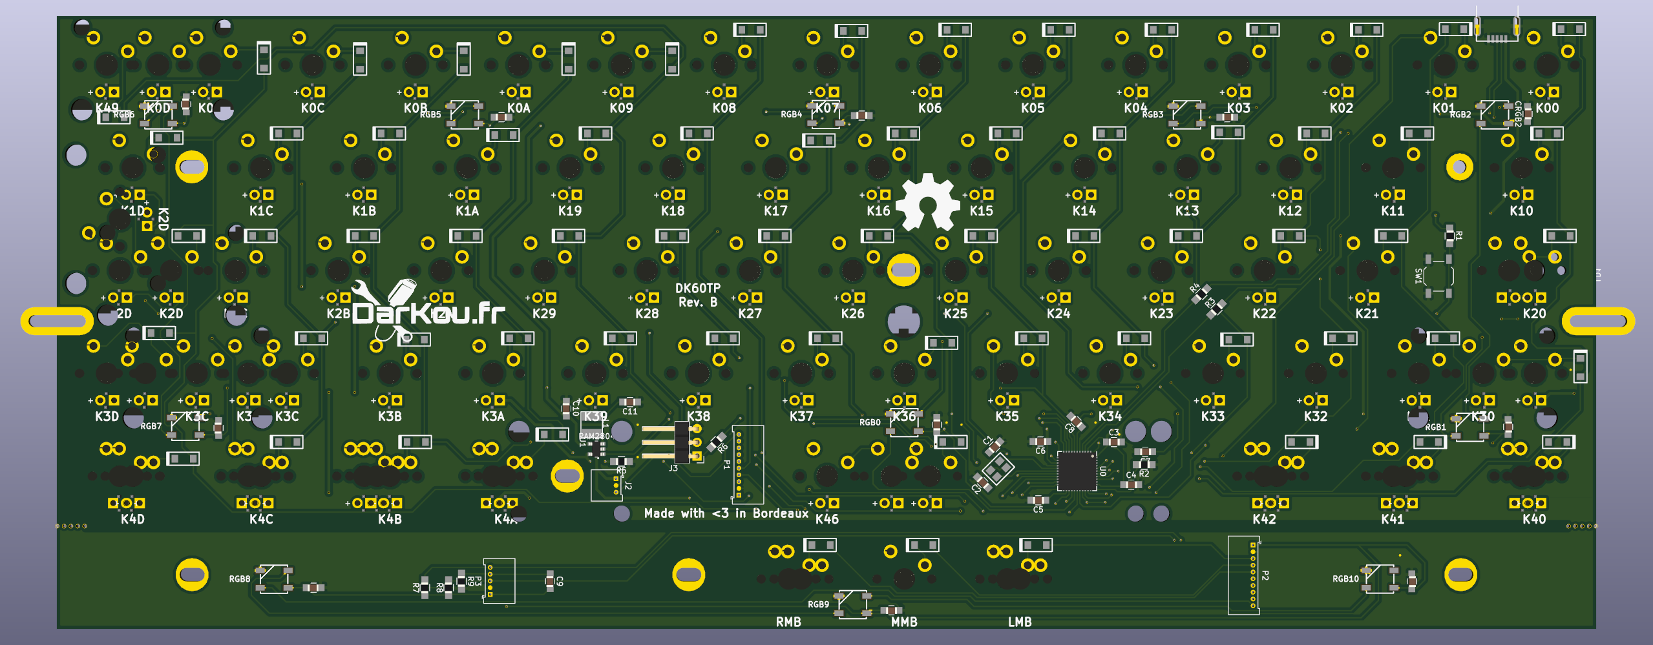
Task: Click the K1C key label
Action: click(x=261, y=210)
